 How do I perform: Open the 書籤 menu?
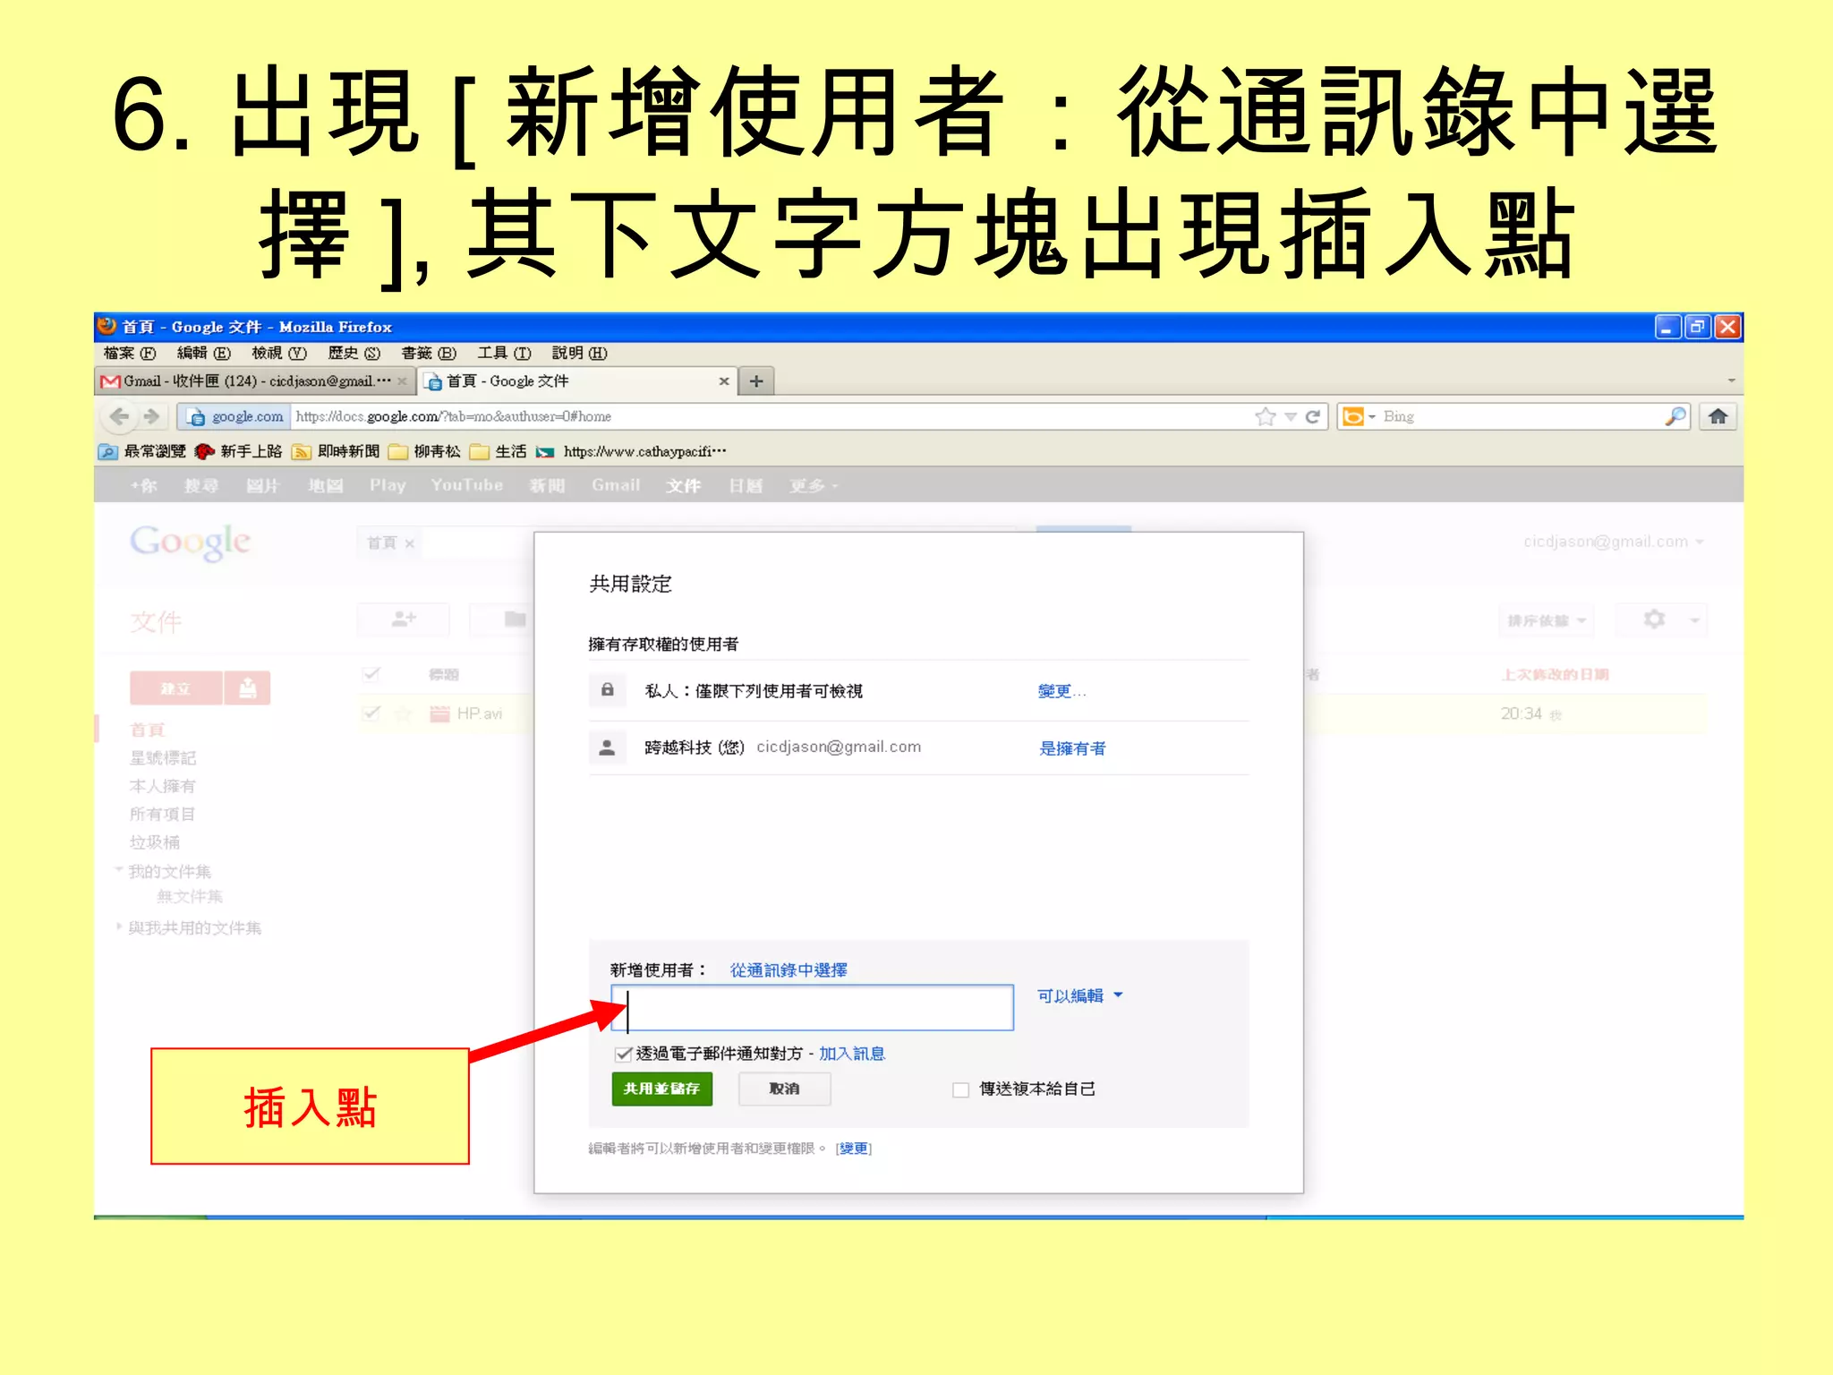(x=429, y=353)
